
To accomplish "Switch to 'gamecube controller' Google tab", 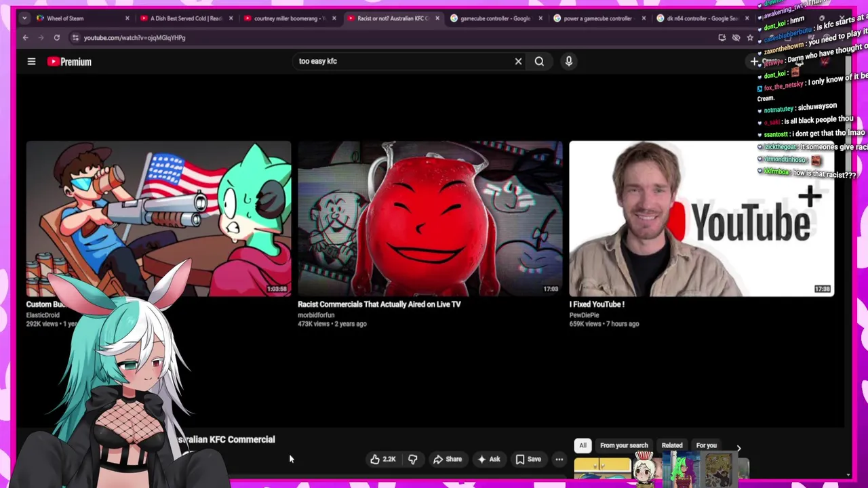I will pos(495,18).
